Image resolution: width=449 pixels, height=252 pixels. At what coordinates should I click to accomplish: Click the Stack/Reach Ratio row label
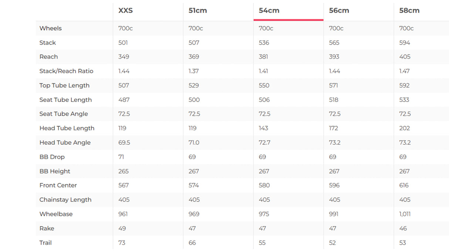tap(66, 71)
